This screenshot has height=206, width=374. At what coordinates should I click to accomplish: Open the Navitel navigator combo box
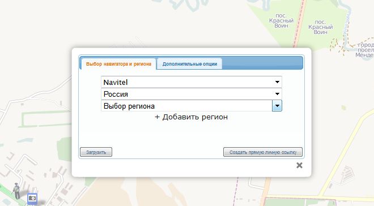pyautogui.click(x=192, y=82)
